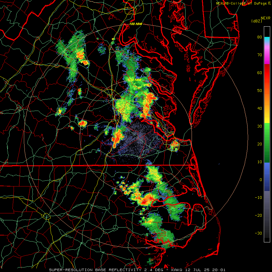Click the 40 dBZ scale value

coord(260,108)
